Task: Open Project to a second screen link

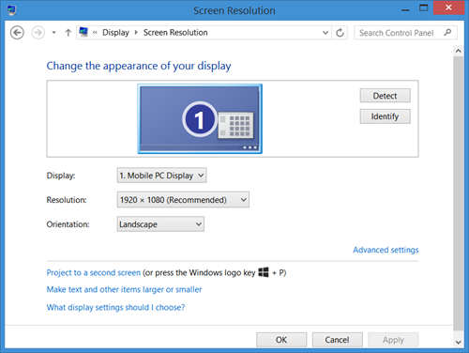Action: [94, 272]
